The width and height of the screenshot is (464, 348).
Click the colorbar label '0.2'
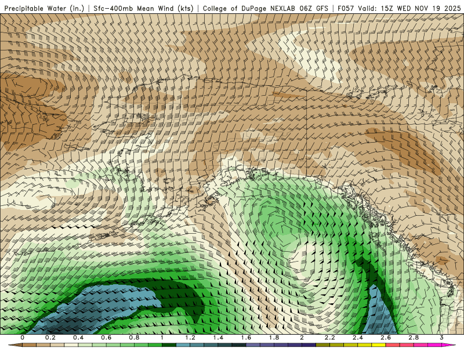tap(50, 338)
